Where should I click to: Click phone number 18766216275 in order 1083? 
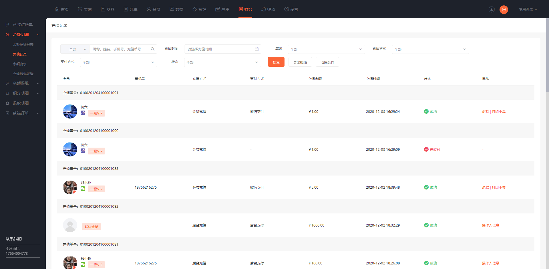pyautogui.click(x=146, y=188)
